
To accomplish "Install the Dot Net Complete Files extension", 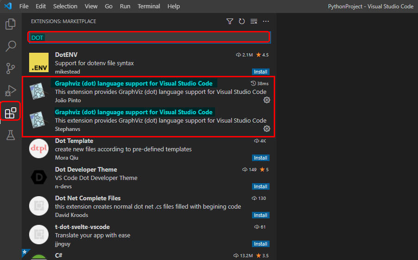I will pyautogui.click(x=260, y=215).
